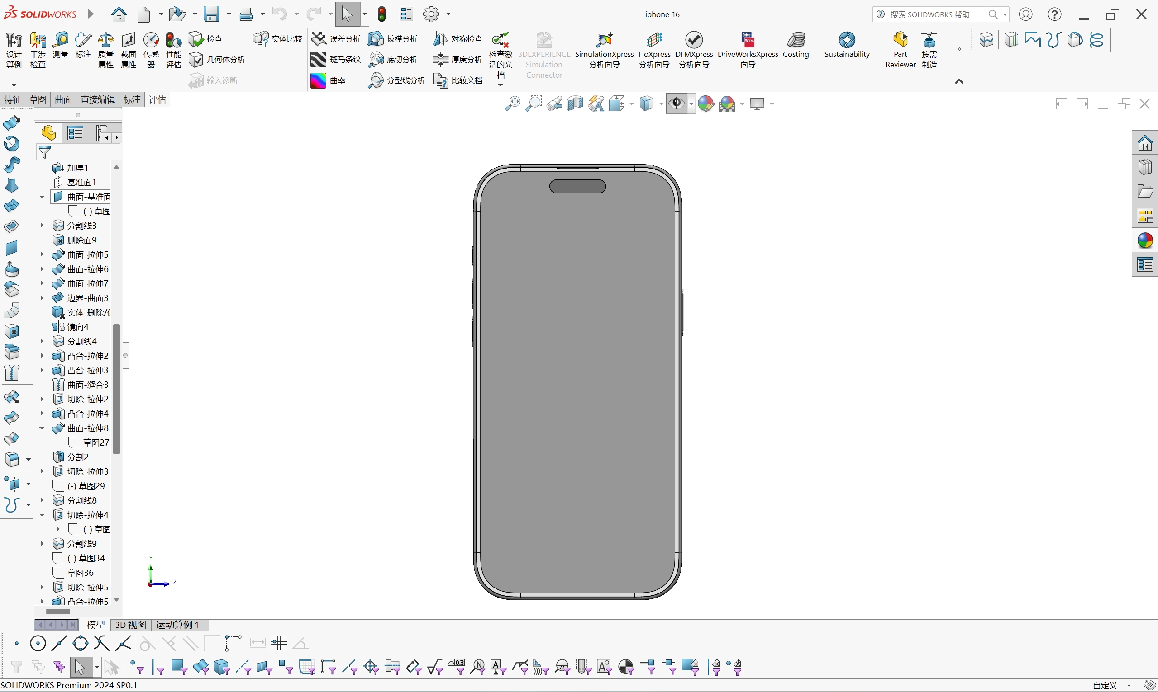Activate the Section View tool
This screenshot has width=1158, height=692.
coord(575,104)
